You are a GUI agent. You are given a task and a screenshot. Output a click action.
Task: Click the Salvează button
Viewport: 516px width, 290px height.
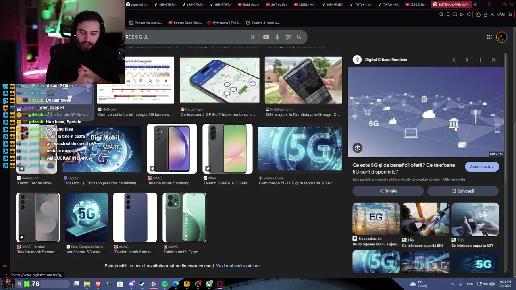[463, 191]
